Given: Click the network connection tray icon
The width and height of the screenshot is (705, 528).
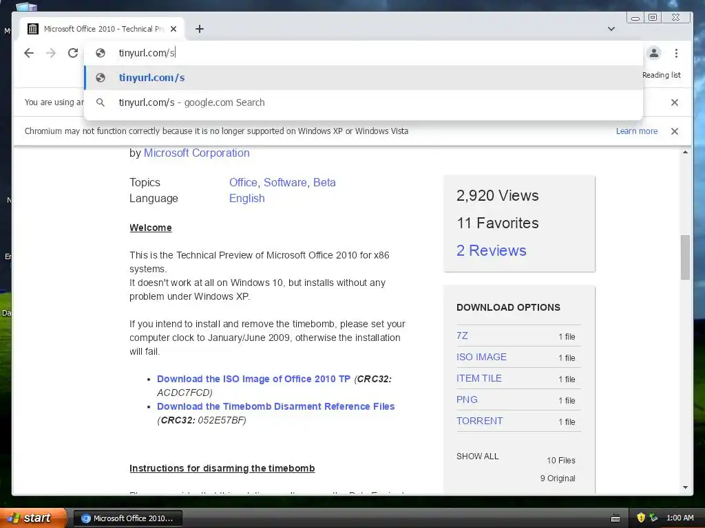Looking at the screenshot, I should pyautogui.click(x=653, y=518).
